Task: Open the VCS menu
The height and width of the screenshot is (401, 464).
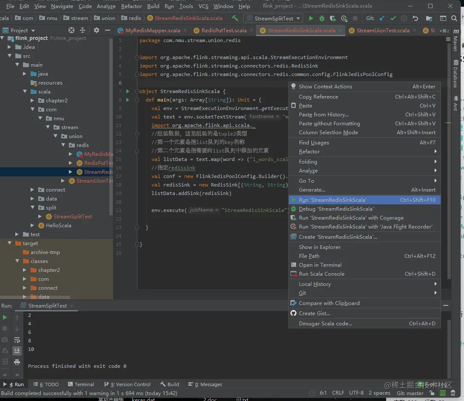Action: tap(203, 6)
